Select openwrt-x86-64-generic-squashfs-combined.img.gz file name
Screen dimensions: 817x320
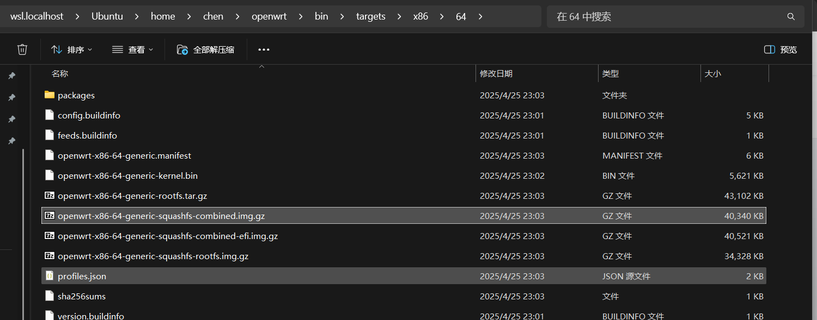pos(161,216)
